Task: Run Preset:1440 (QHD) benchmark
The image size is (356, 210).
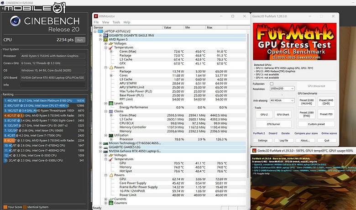Action: click(x=326, y=102)
